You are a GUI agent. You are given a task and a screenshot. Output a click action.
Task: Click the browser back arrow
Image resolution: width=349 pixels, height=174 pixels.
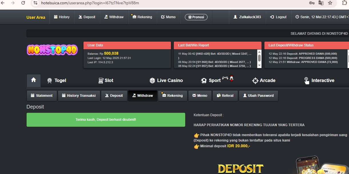3,3
